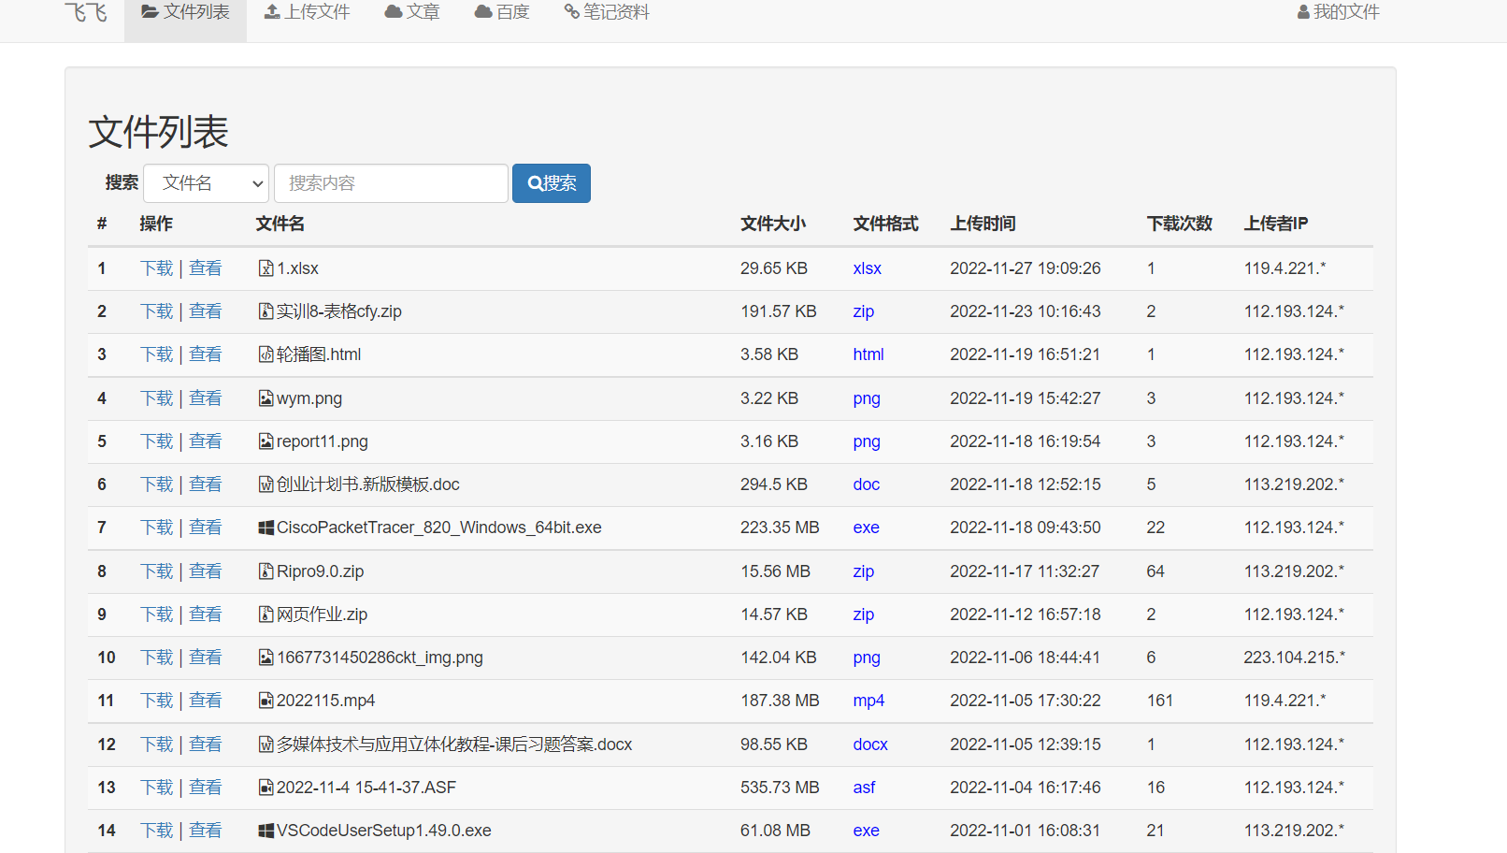Focus the 搜索内容 input field

[x=391, y=183]
